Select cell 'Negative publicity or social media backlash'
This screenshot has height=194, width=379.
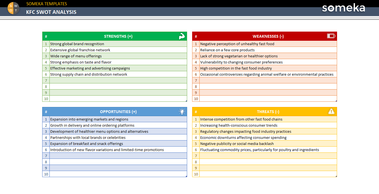pos(268,144)
